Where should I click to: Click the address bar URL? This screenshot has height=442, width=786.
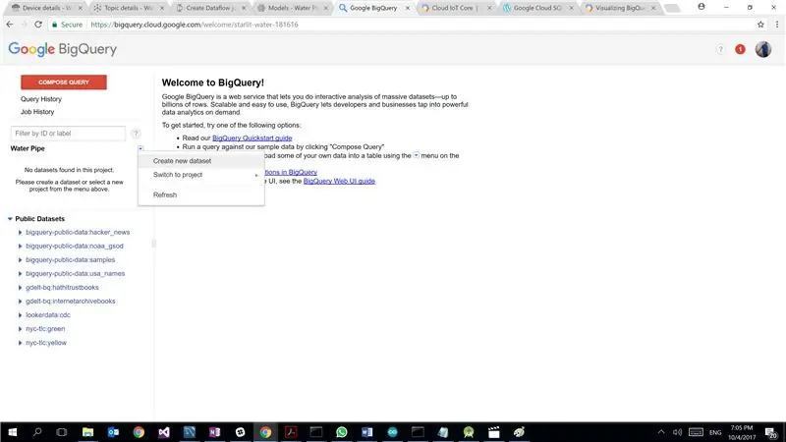[x=195, y=24]
